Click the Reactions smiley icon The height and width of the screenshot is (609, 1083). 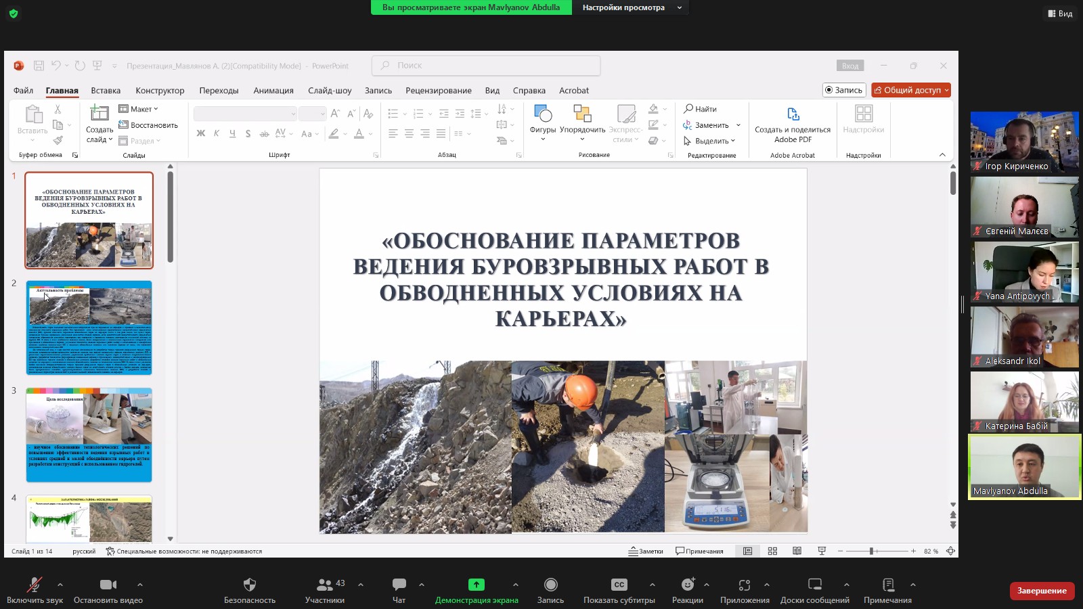click(x=687, y=585)
